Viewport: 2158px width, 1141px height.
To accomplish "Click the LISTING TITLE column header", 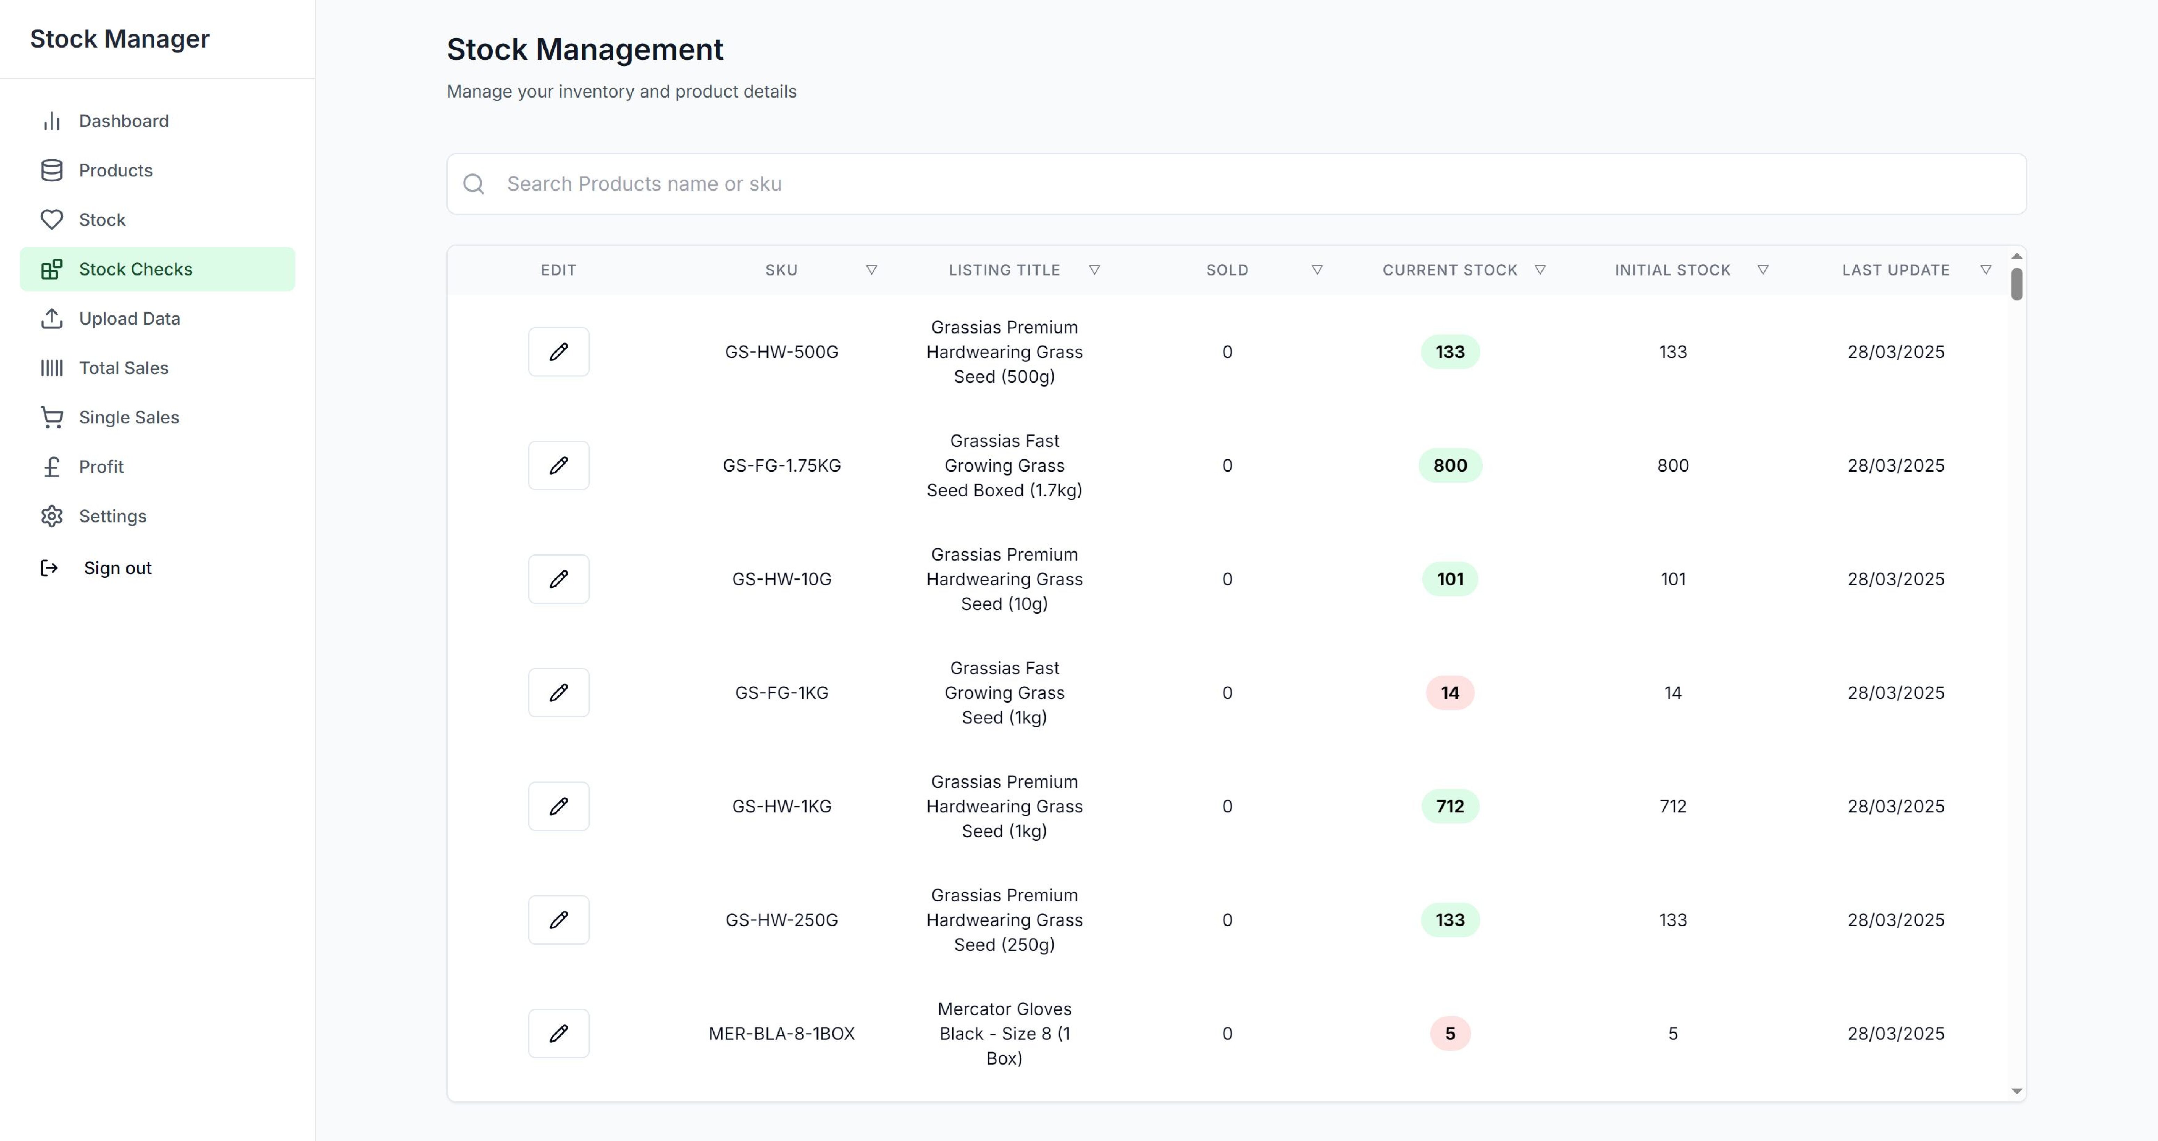I will pyautogui.click(x=1004, y=270).
